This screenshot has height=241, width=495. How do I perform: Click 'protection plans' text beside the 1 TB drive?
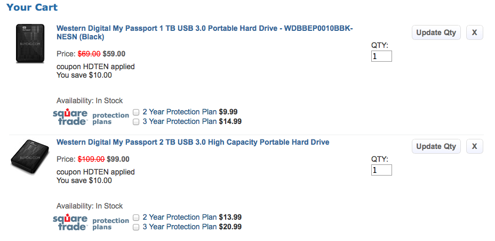(x=110, y=118)
